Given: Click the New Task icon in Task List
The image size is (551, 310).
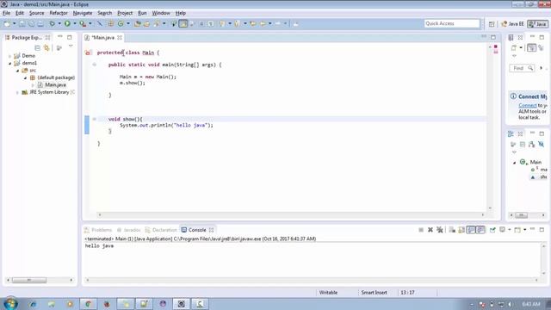Looking at the screenshot, I should click(x=514, y=48).
